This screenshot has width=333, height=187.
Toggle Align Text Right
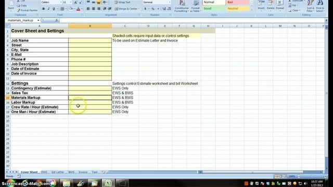(98, 9)
